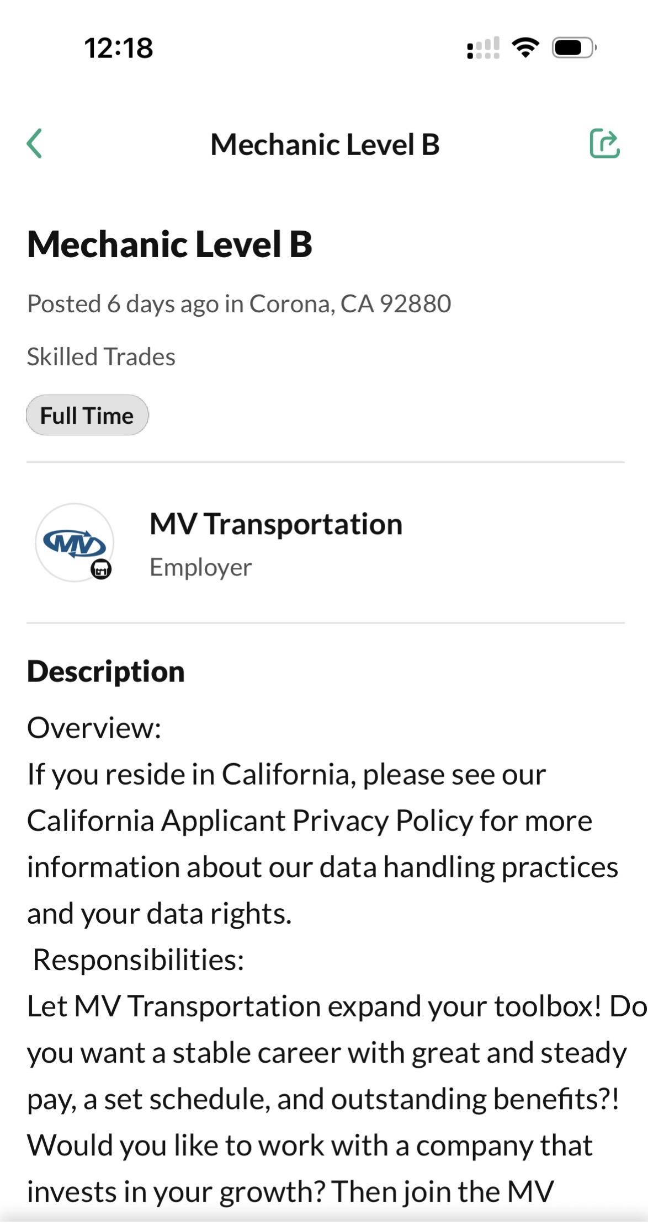The height and width of the screenshot is (1226, 648).
Task: Tap the share icon at top right
Action: (x=604, y=143)
